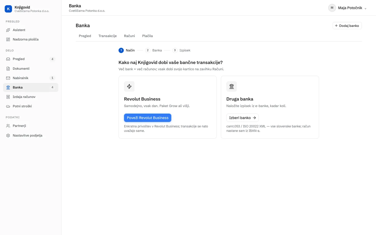
Task: Select step 1 Način in the stepper
Action: click(x=127, y=50)
